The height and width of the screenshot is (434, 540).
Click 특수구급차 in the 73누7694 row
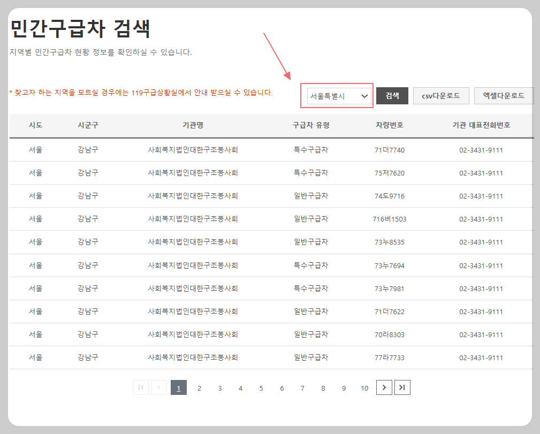tap(311, 265)
